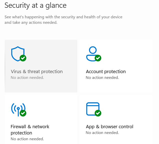Image resolution: width=159 pixels, height=144 pixels.
Task: Click green checkmark badge on shield icon
Action: [23, 58]
